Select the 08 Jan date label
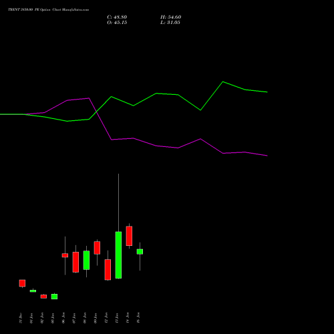The width and height of the screenshot is (334, 334). (x=85, y=318)
